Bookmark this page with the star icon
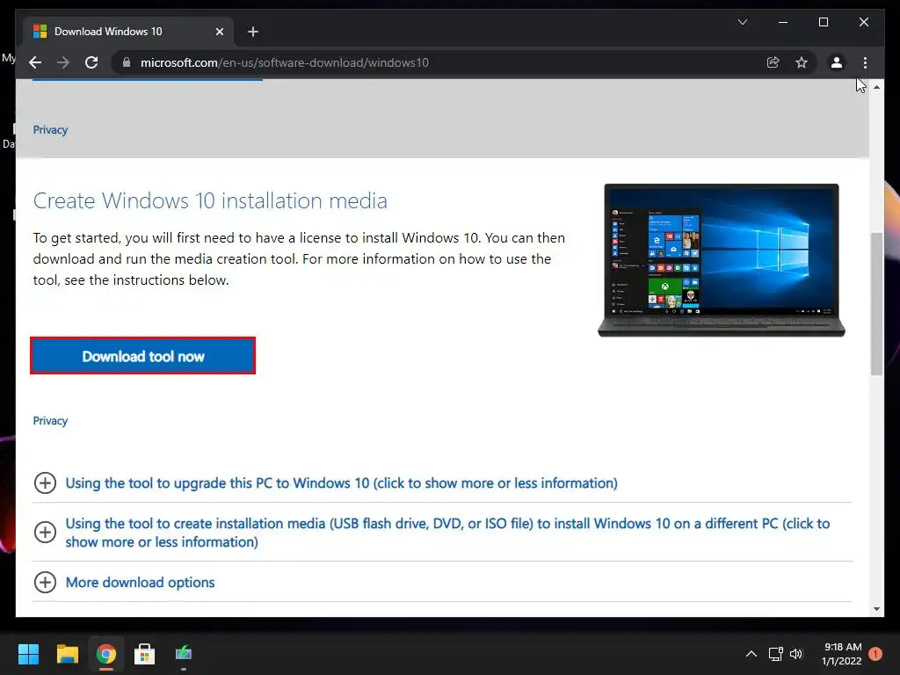This screenshot has width=900, height=675. pyautogui.click(x=802, y=62)
